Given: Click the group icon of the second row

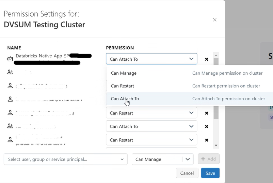Looking at the screenshot, I should coord(10,72).
